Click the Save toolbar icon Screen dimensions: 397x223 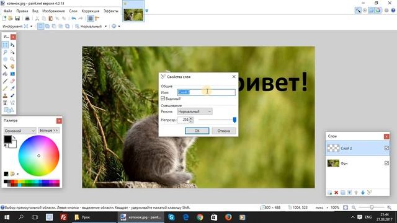coord(17,19)
